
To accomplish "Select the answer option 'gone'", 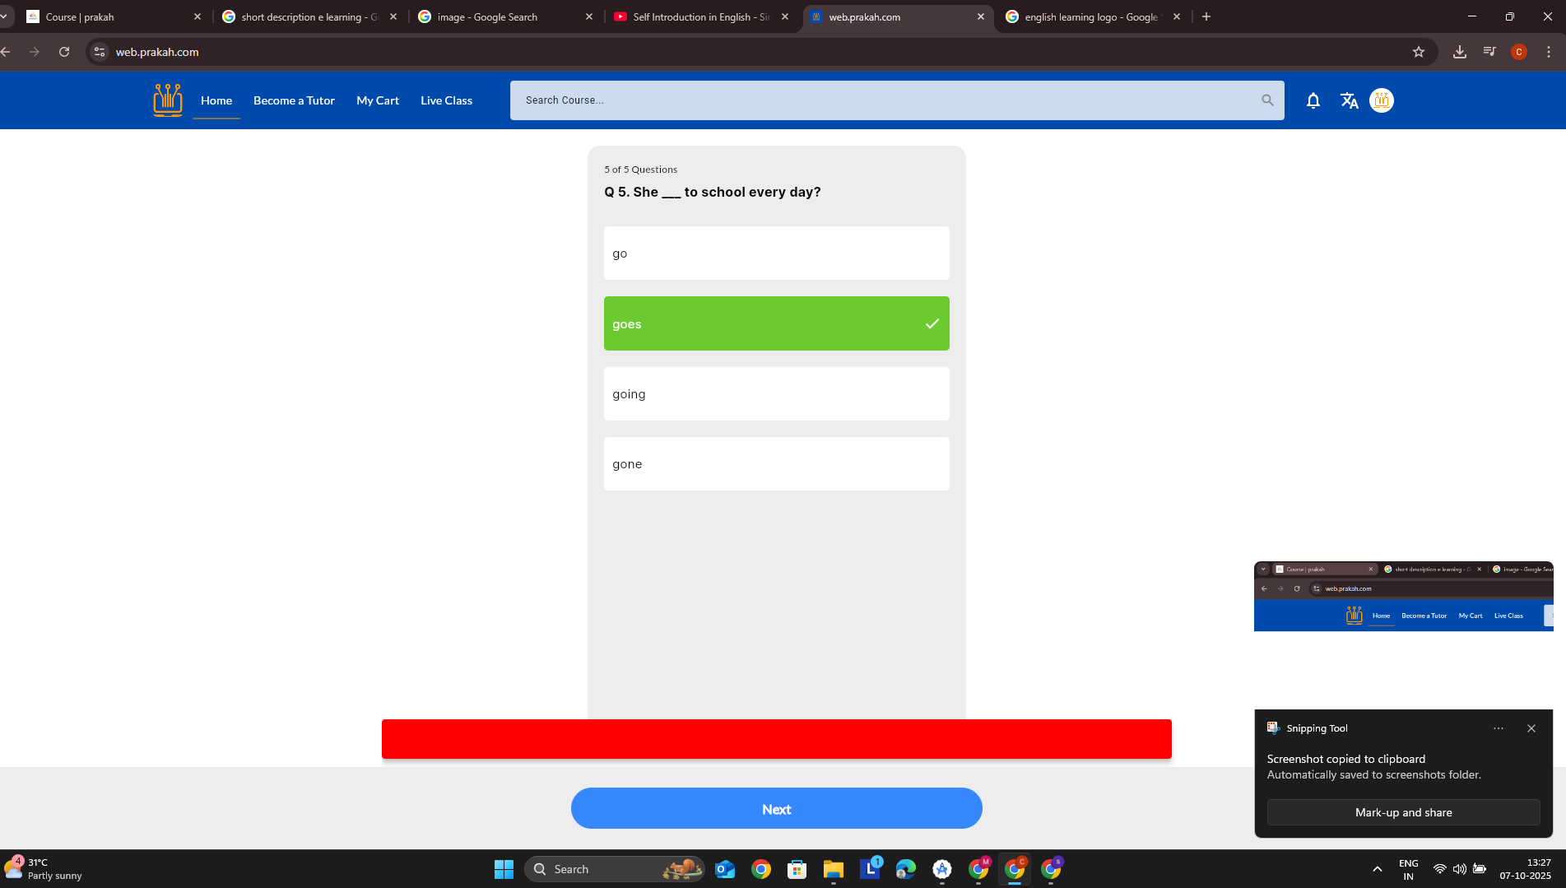I will click(776, 464).
